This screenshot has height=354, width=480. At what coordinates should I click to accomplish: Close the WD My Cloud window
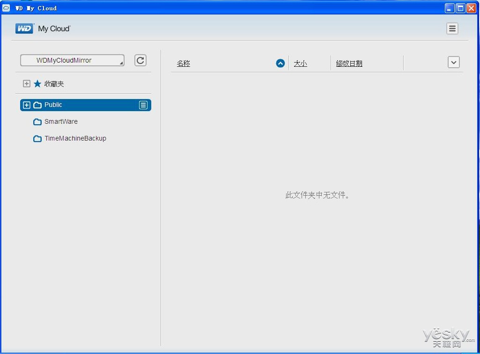click(471, 8)
